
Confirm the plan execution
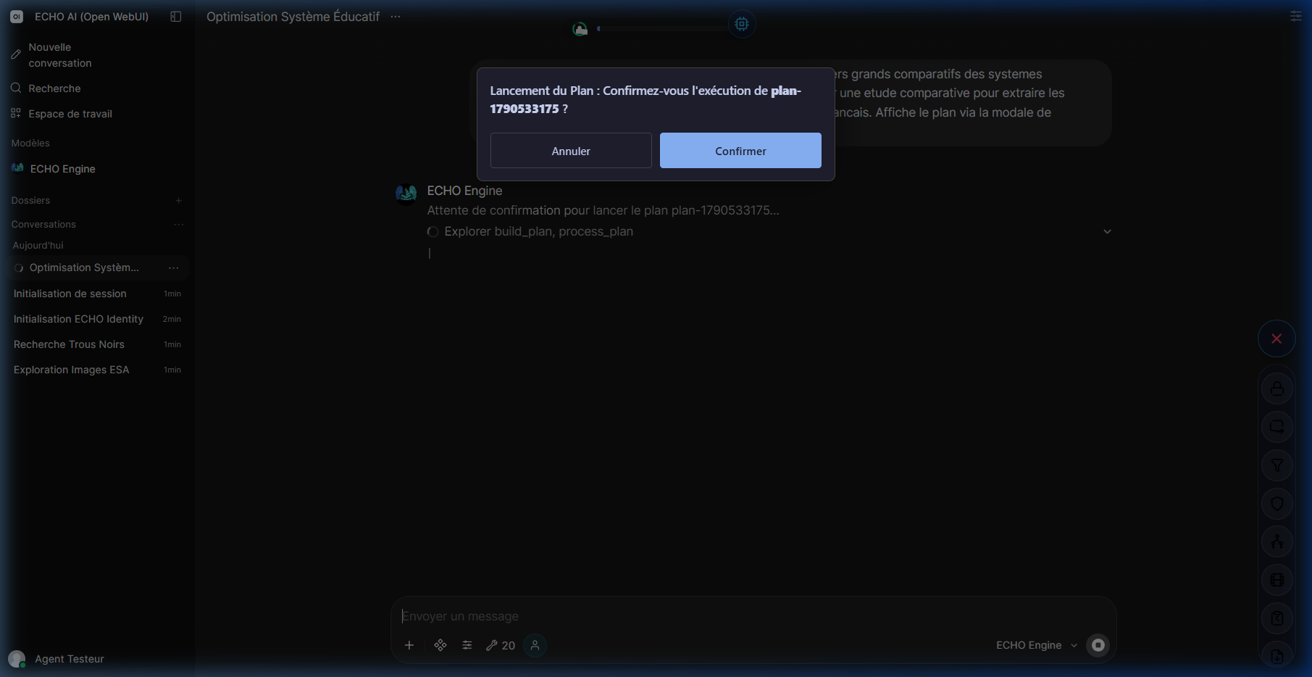coord(740,151)
